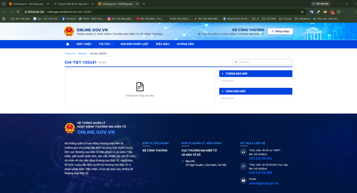
Task: Click the Trang chủ breadcrumb link
Action: [x=70, y=54]
